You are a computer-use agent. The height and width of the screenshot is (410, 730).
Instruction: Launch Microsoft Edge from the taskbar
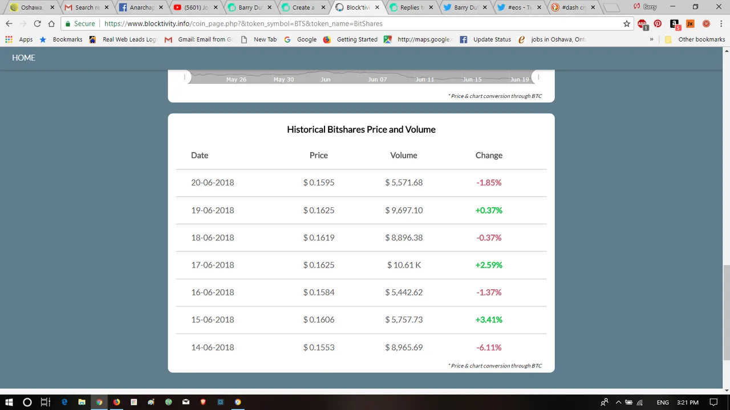point(64,402)
